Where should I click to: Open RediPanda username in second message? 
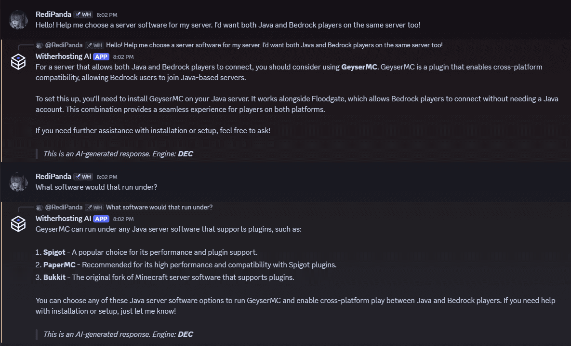point(53,177)
